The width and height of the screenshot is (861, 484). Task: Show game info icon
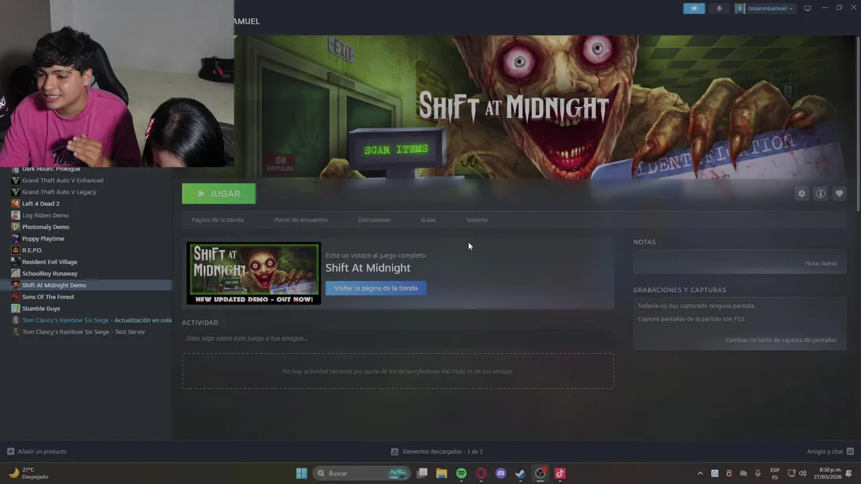click(x=820, y=194)
